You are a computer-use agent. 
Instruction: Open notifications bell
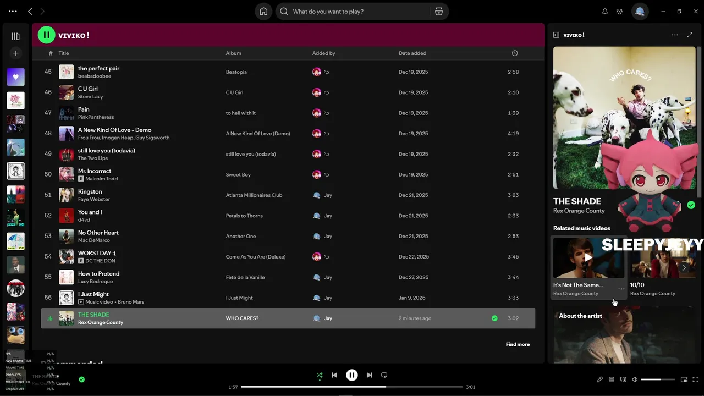pyautogui.click(x=605, y=12)
